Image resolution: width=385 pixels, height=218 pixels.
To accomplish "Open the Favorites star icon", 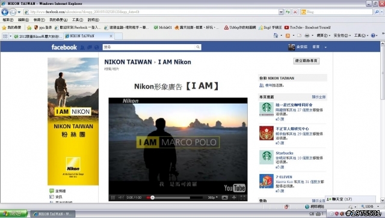I will [4, 28].
